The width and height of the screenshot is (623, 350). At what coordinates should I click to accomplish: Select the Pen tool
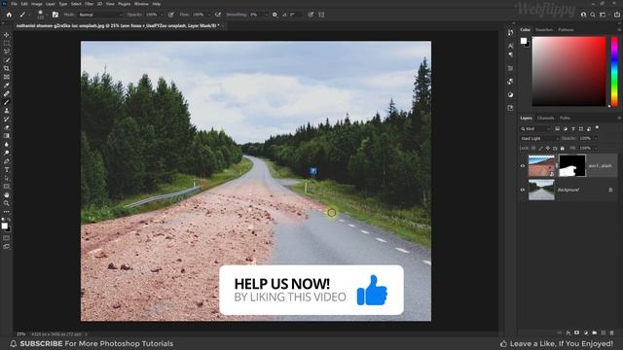(7, 161)
